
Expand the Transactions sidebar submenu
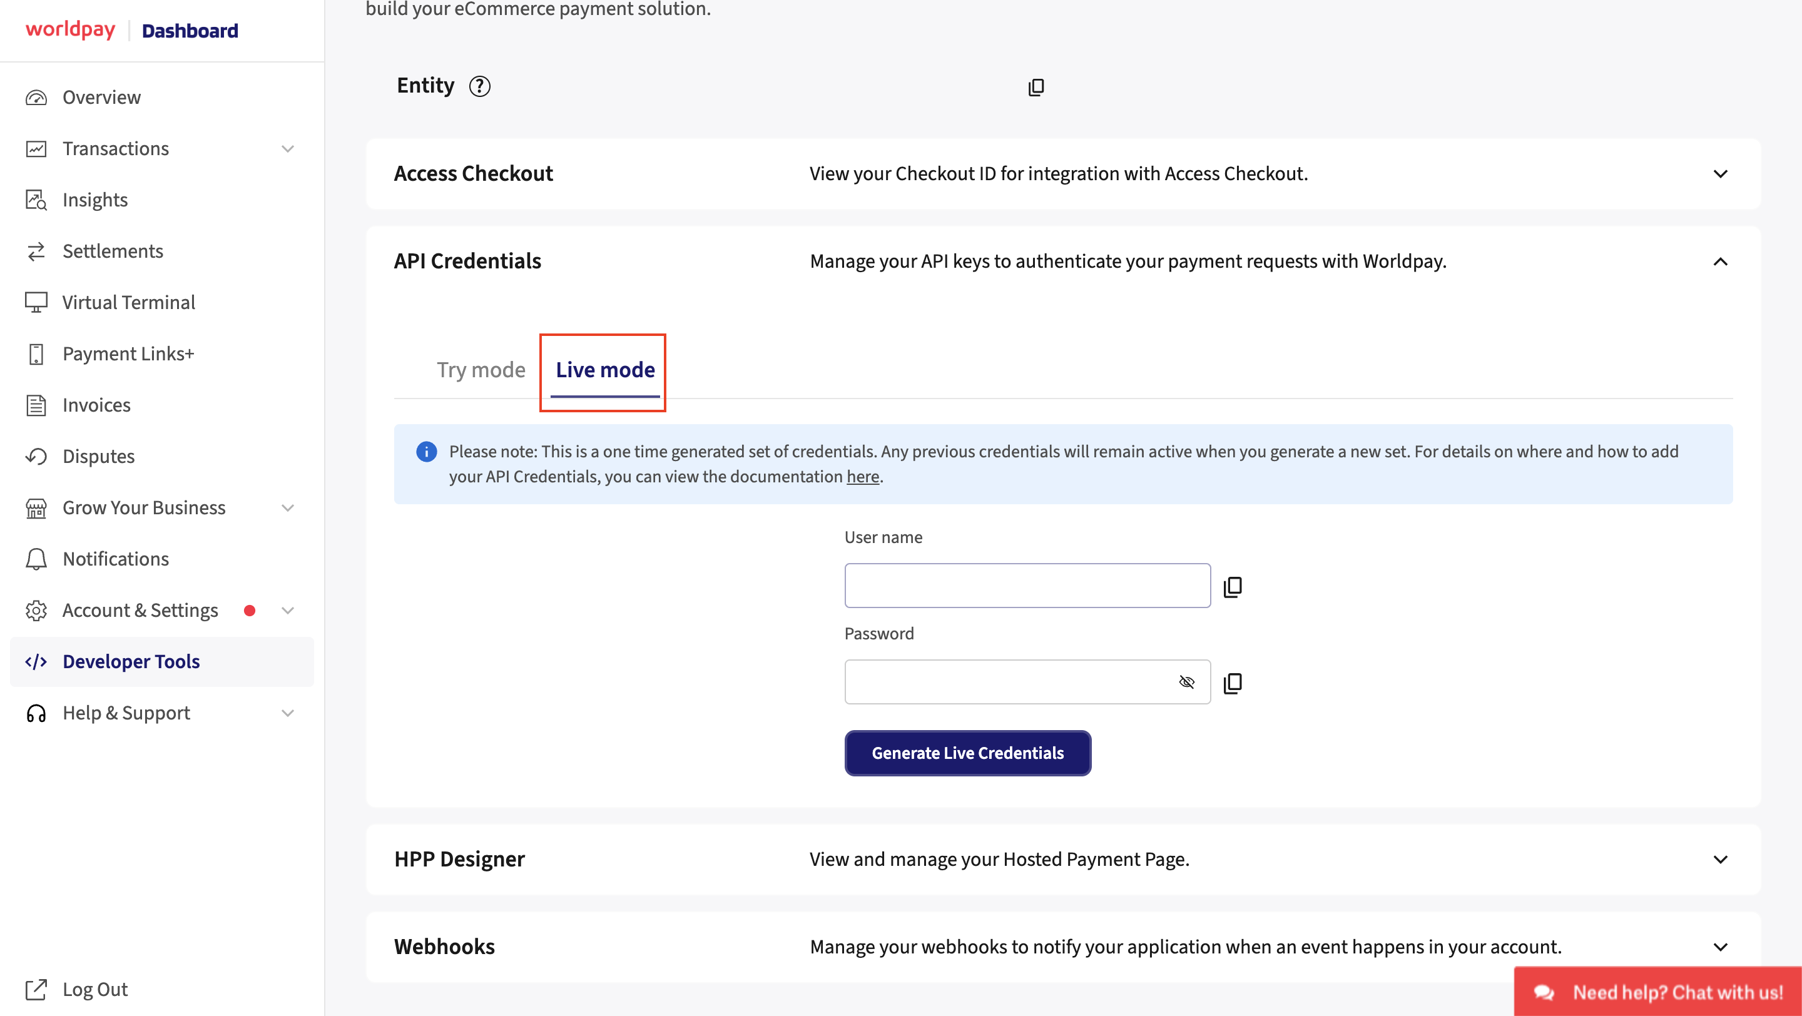click(288, 149)
